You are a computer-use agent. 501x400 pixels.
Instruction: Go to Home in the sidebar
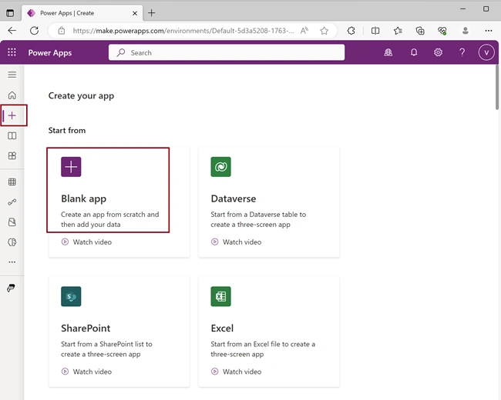12,95
